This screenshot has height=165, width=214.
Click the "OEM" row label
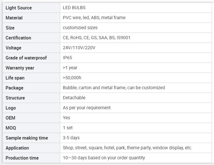point(10,118)
